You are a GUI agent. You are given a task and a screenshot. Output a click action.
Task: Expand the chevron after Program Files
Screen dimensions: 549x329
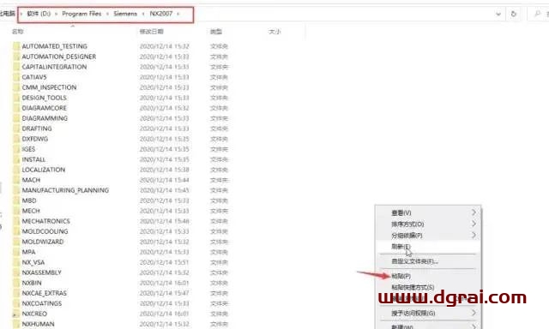[107, 14]
